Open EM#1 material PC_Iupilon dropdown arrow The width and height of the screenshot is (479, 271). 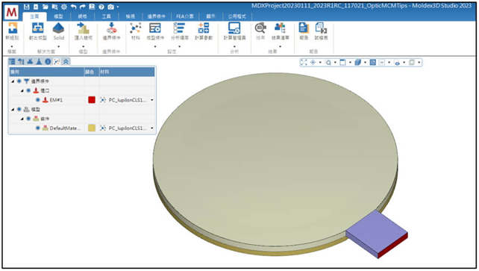click(151, 100)
